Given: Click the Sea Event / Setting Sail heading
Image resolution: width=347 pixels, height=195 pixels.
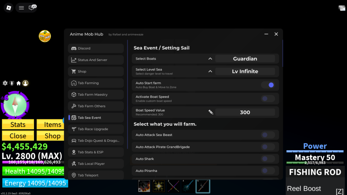Looking at the screenshot, I should click(x=162, y=48).
